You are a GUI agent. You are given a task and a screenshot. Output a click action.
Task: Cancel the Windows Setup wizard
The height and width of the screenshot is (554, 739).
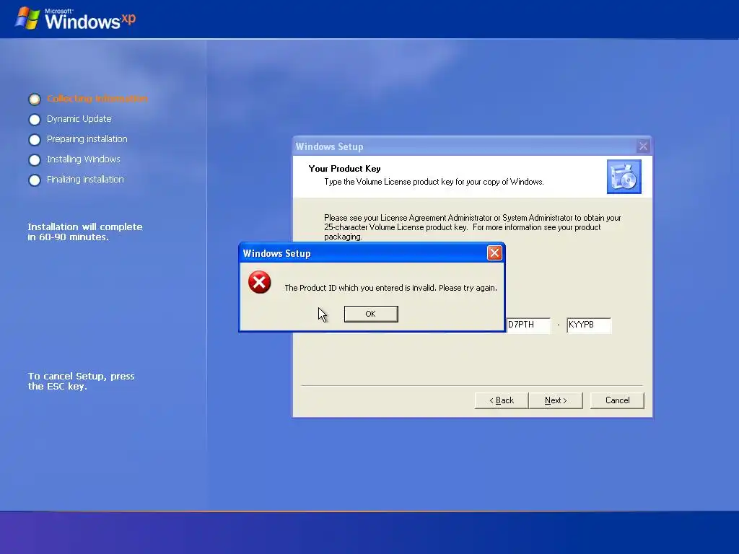(x=617, y=400)
